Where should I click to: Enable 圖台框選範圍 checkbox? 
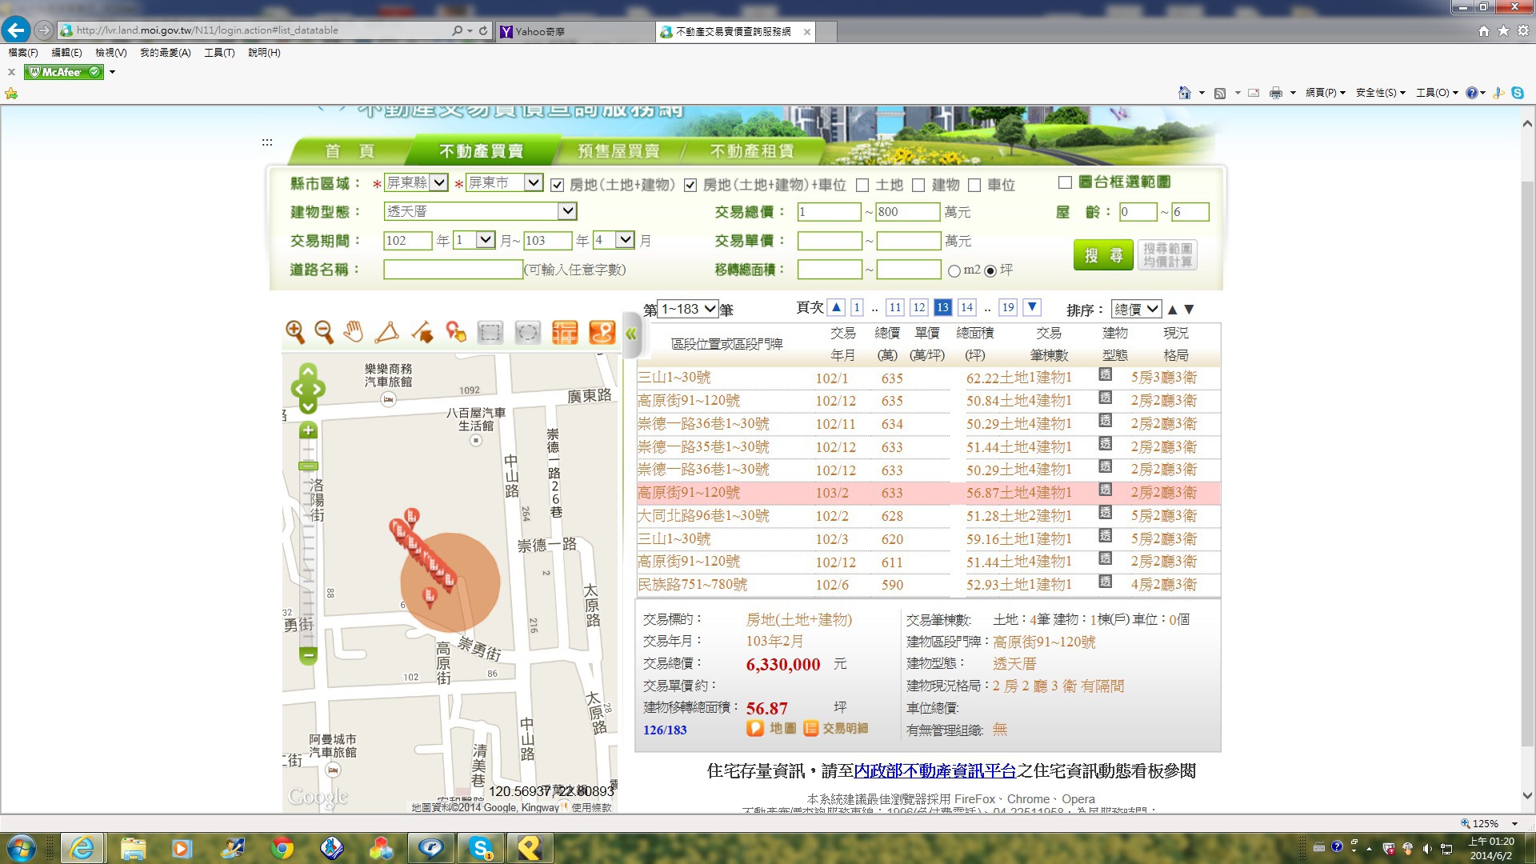pyautogui.click(x=1065, y=182)
